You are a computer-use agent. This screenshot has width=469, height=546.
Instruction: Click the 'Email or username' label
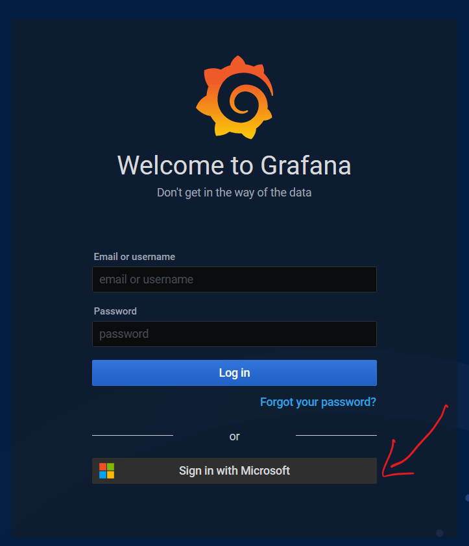134,257
